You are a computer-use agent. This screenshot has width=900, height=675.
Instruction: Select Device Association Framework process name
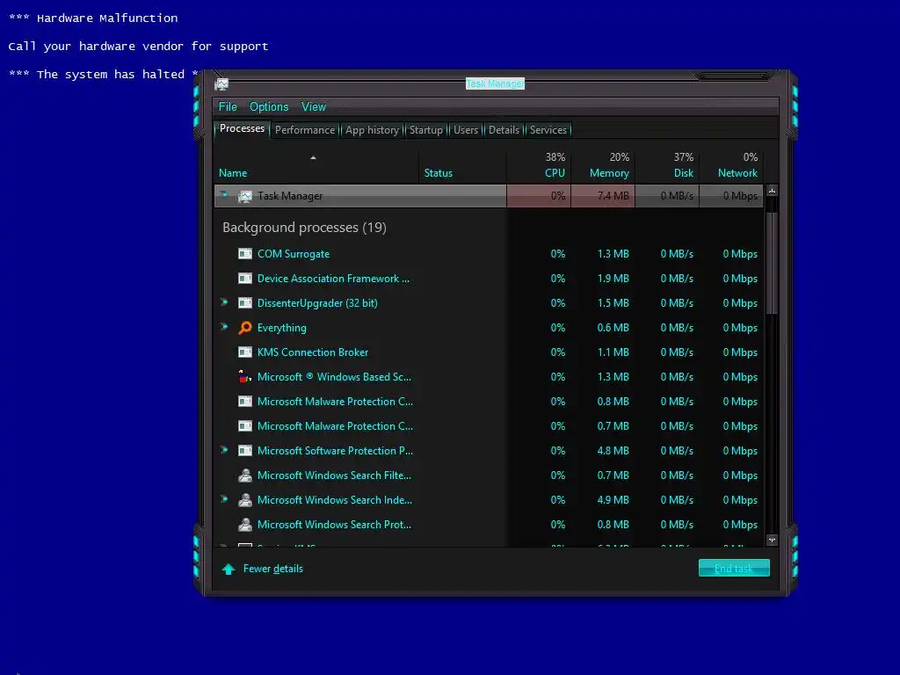pyautogui.click(x=333, y=279)
